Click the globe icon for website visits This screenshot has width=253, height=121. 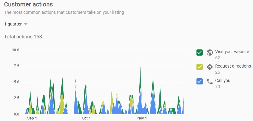[x=209, y=53]
